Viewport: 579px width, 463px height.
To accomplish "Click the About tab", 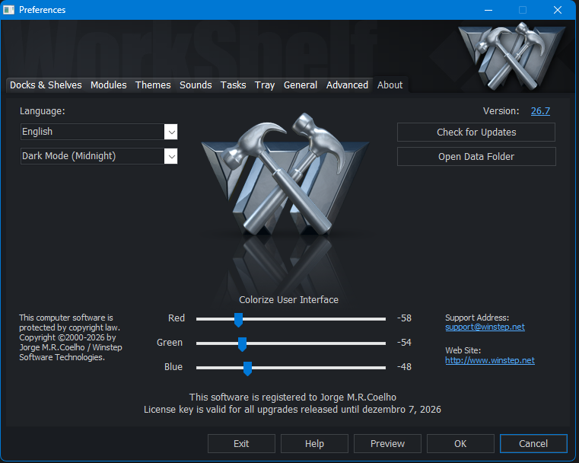I will coord(390,85).
